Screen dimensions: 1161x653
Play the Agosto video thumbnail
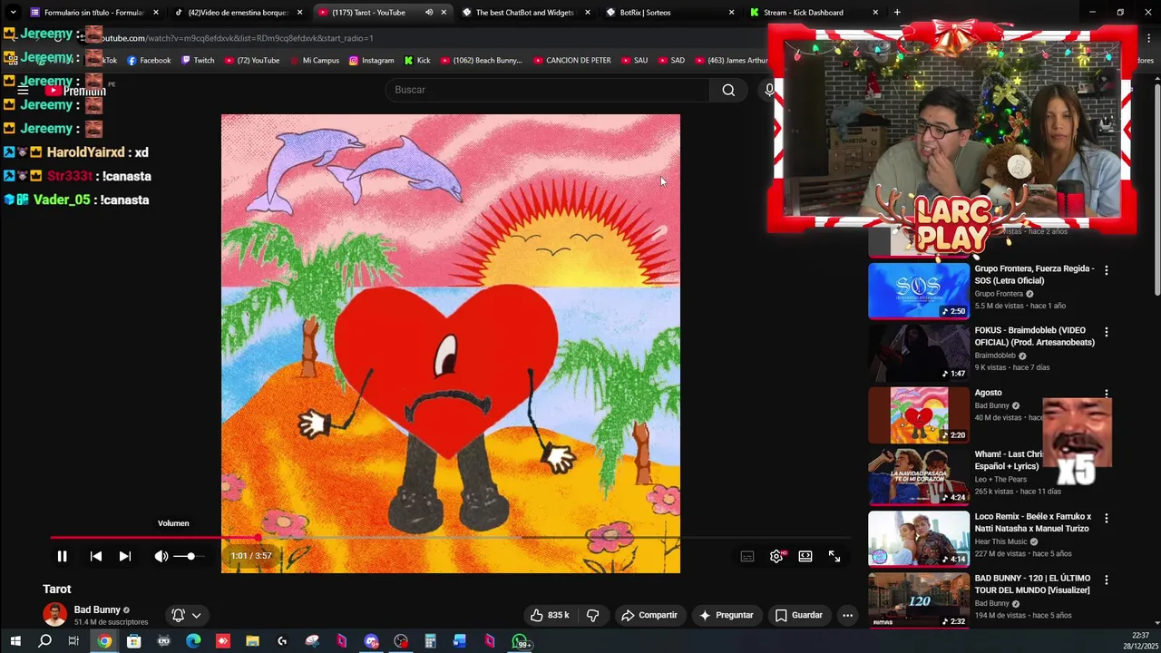click(x=919, y=414)
